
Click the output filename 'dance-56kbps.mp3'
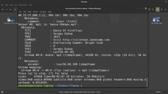(63, 25)
